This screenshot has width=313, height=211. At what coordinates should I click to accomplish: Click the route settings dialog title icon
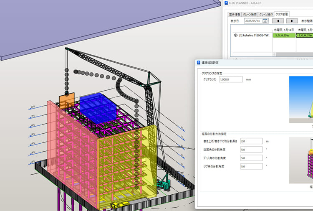[198, 62]
